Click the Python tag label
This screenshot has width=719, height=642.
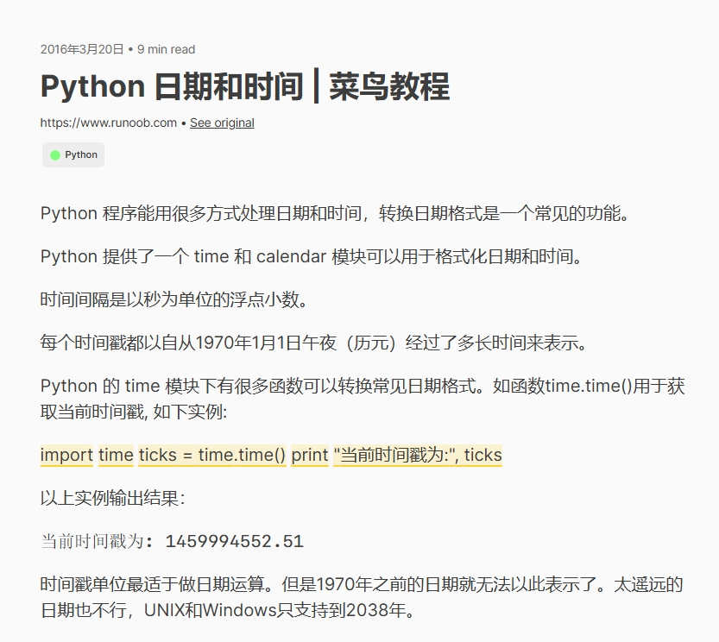coord(81,155)
